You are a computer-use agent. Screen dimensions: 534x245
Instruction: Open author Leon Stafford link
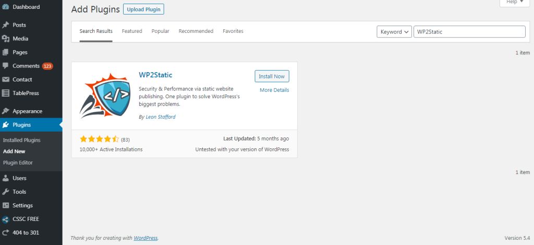(x=161, y=116)
